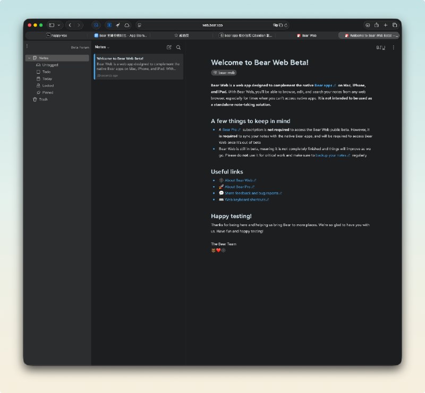Click the 'Happy testing!' heading
Image resolution: width=425 pixels, height=393 pixels.
point(231,216)
